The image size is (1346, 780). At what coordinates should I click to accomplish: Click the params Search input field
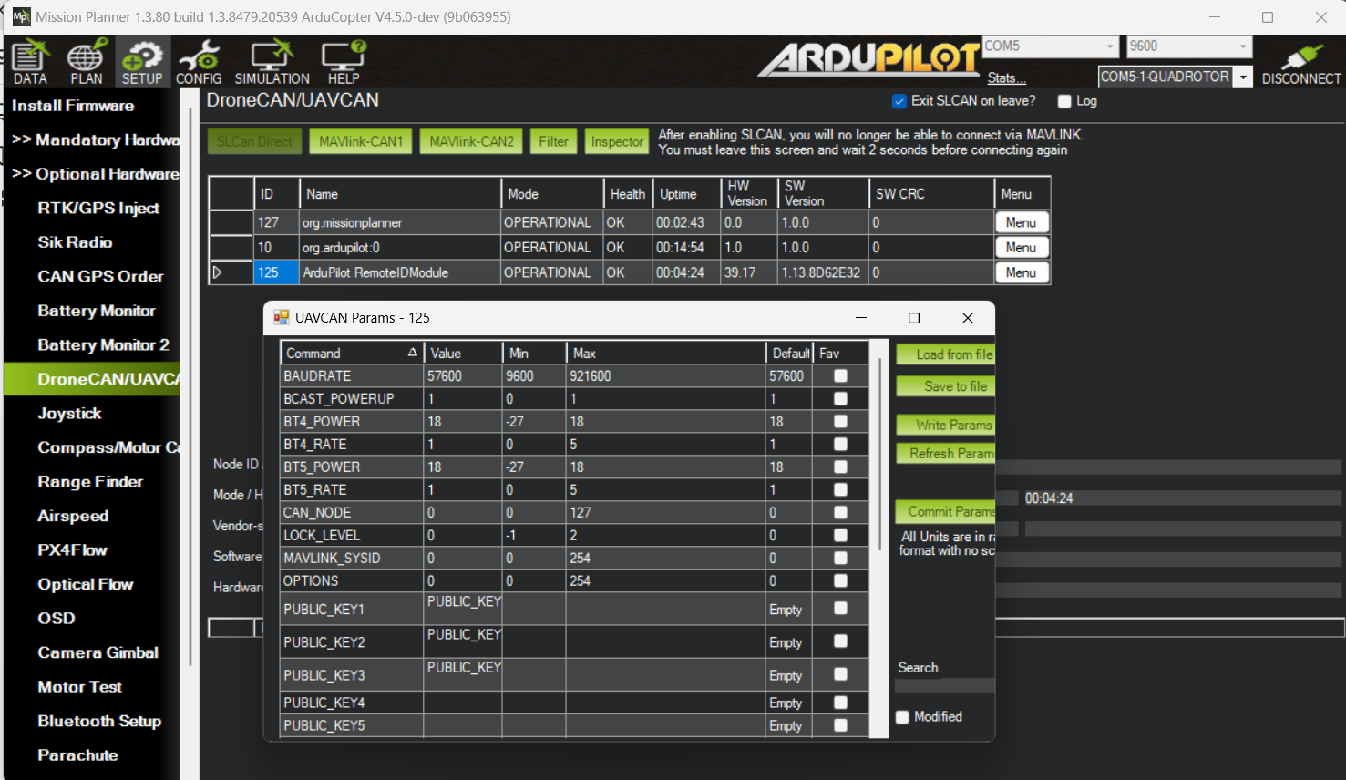pyautogui.click(x=945, y=685)
